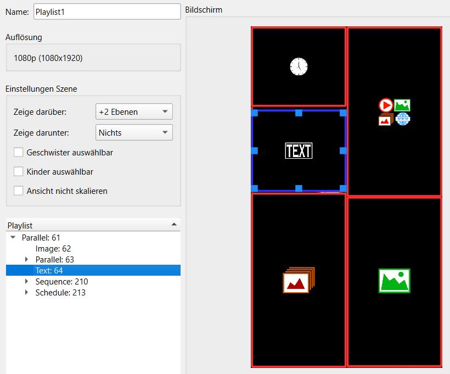Click the orange stacked images slideshow icon
This screenshot has width=450, height=374.
coord(299,280)
